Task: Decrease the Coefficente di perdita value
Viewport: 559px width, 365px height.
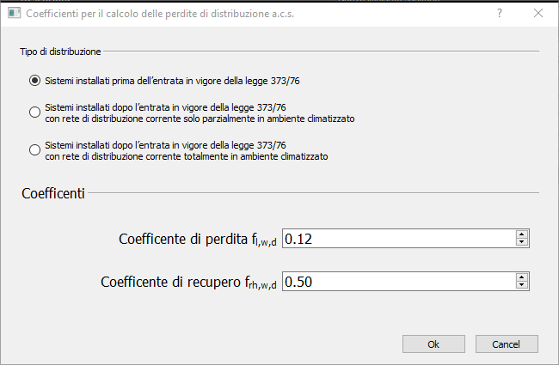Action: pos(521,242)
